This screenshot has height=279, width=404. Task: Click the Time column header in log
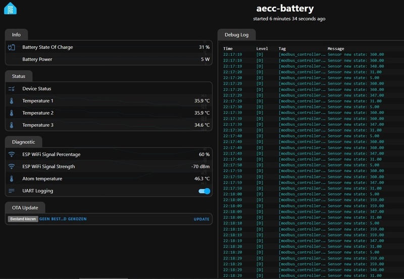tap(228, 48)
